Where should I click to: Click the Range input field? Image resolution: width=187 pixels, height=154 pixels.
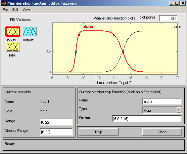point(56,122)
